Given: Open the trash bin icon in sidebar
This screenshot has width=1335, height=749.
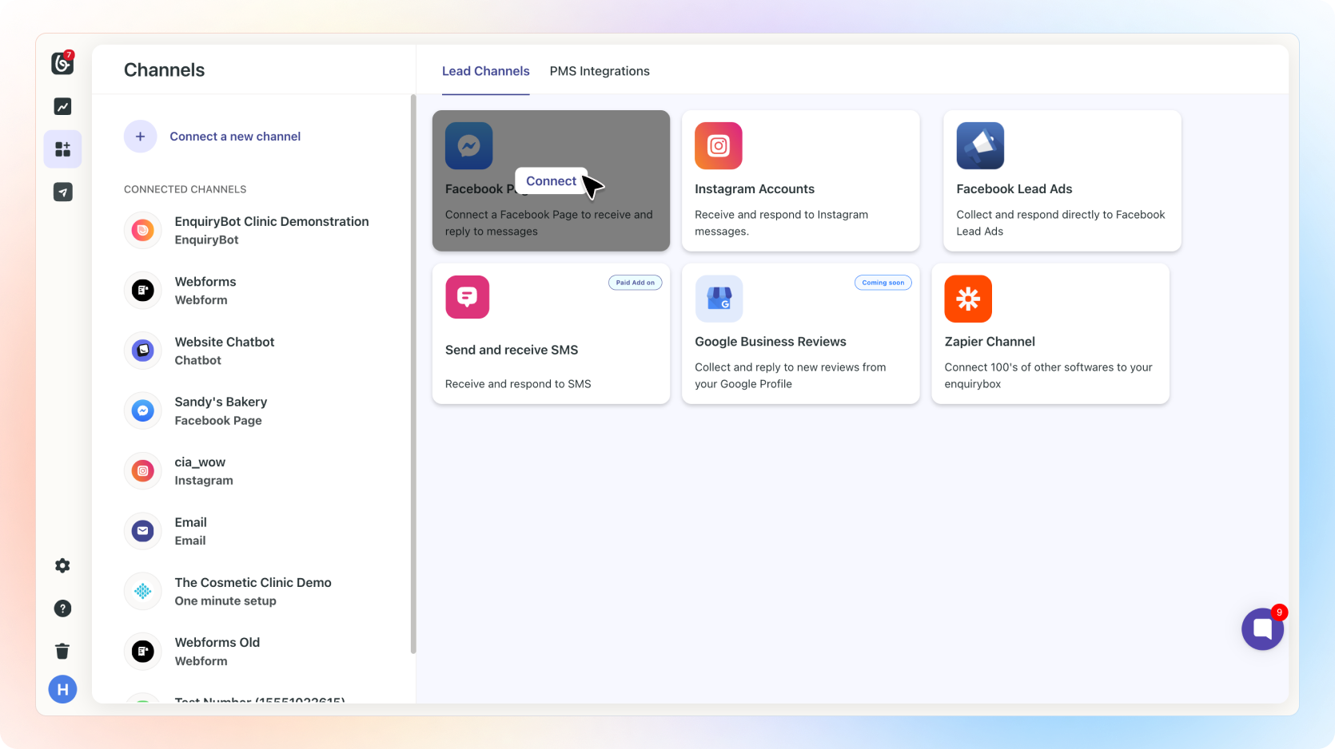Looking at the screenshot, I should click(62, 651).
